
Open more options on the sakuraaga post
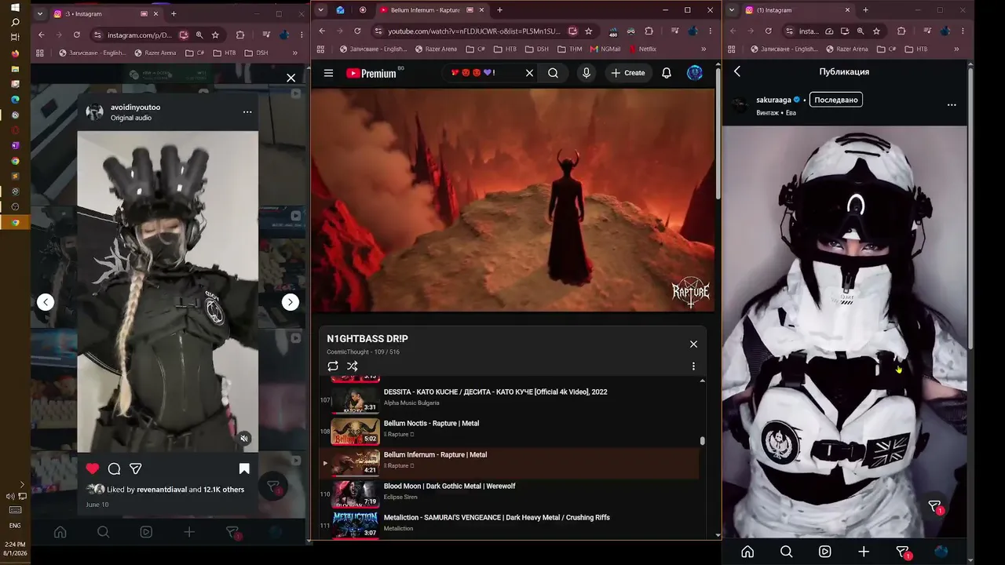(x=952, y=105)
